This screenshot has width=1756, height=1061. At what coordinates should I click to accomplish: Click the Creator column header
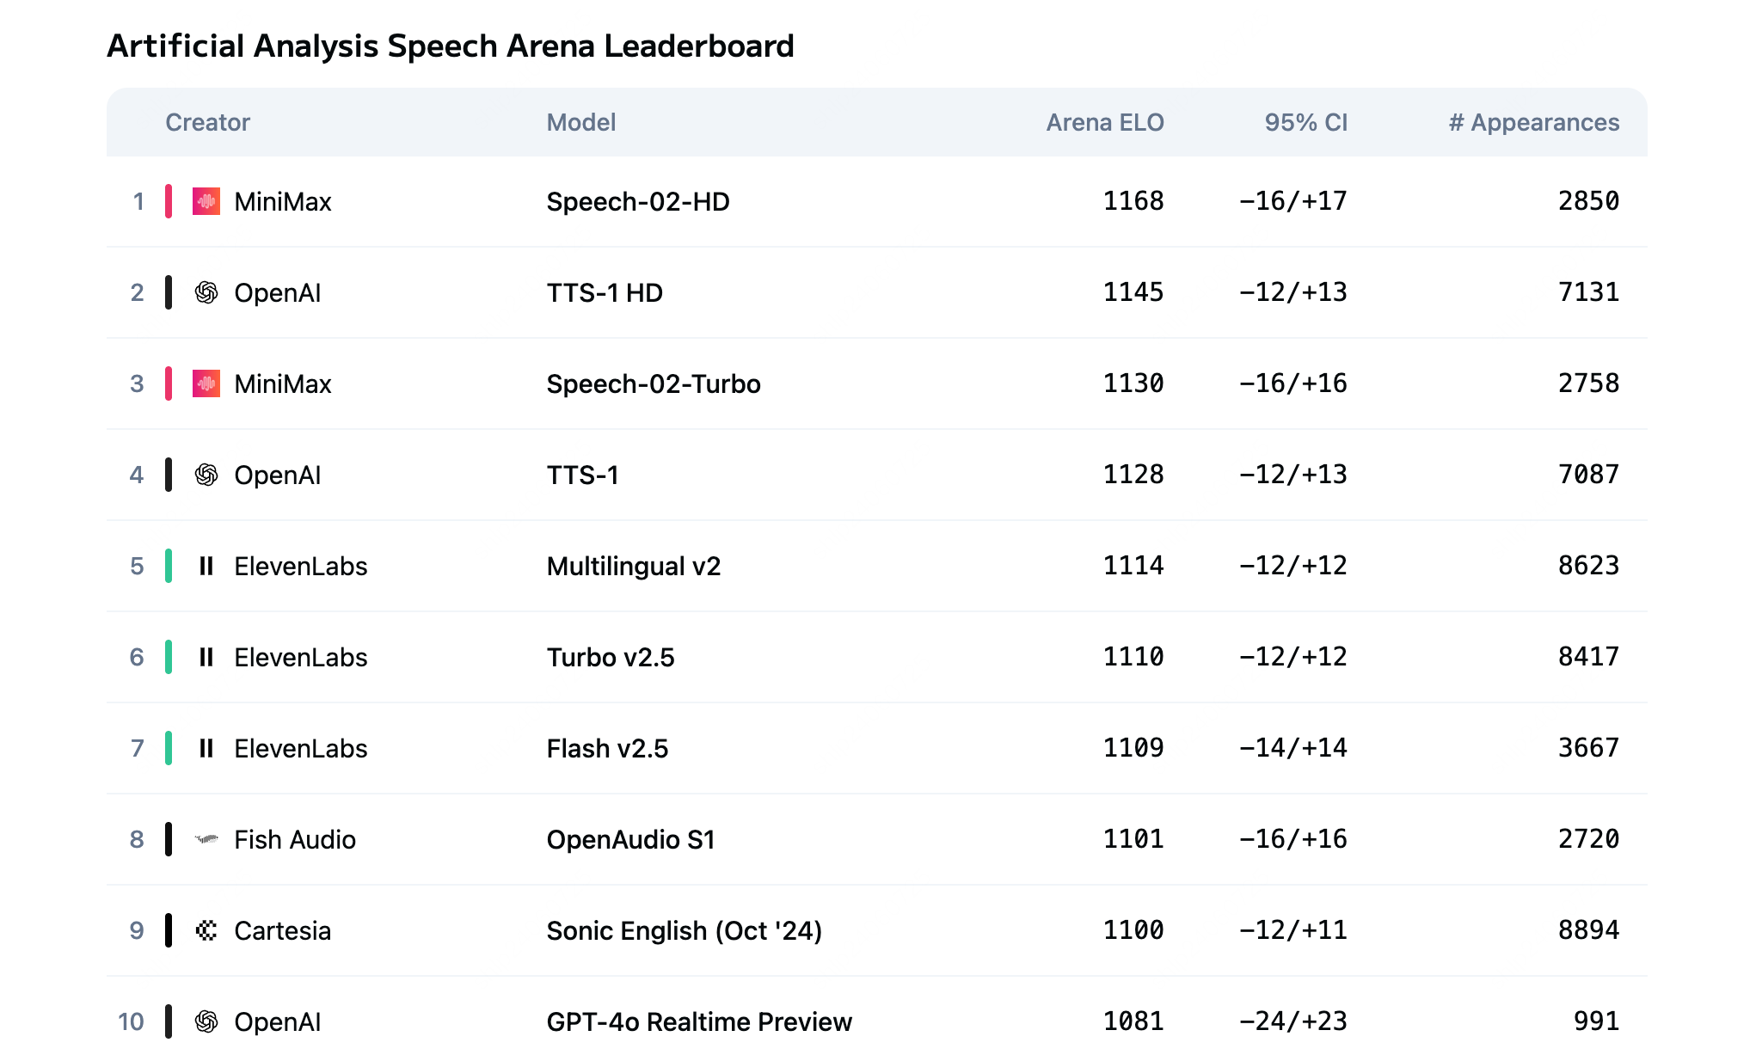tap(207, 122)
